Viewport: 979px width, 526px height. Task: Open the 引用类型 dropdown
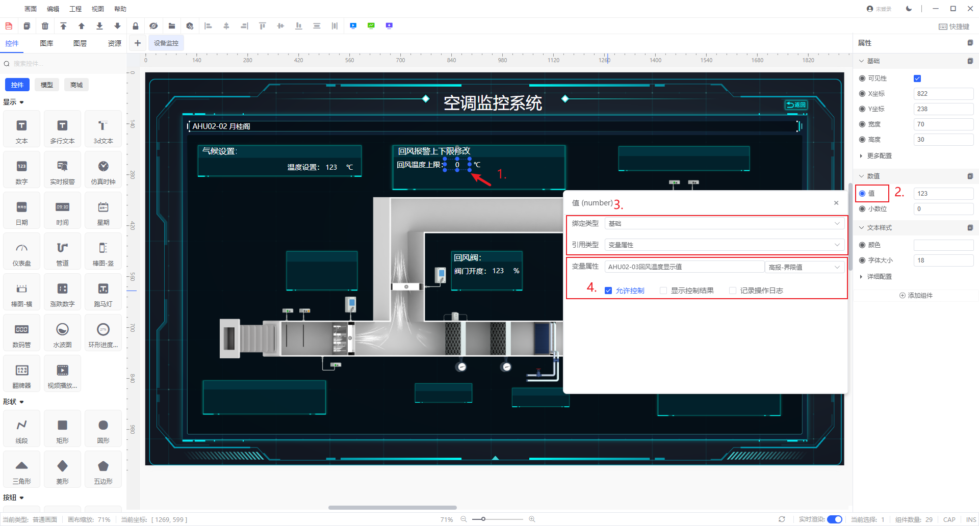tap(724, 245)
